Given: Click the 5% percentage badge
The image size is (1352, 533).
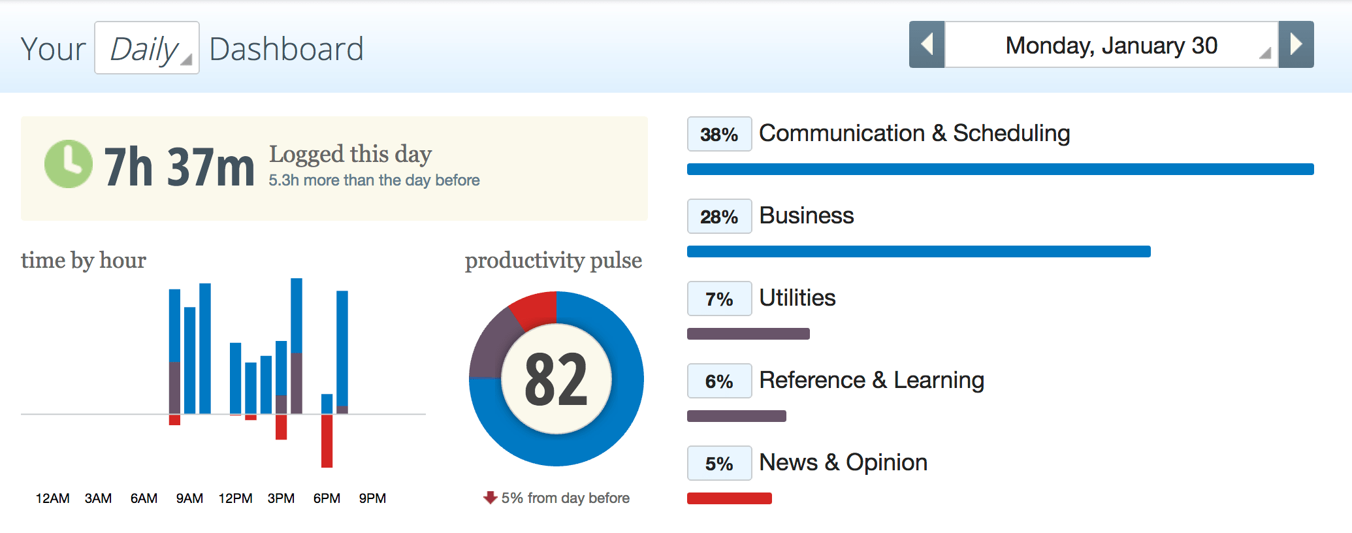Looking at the screenshot, I should pos(719,463).
